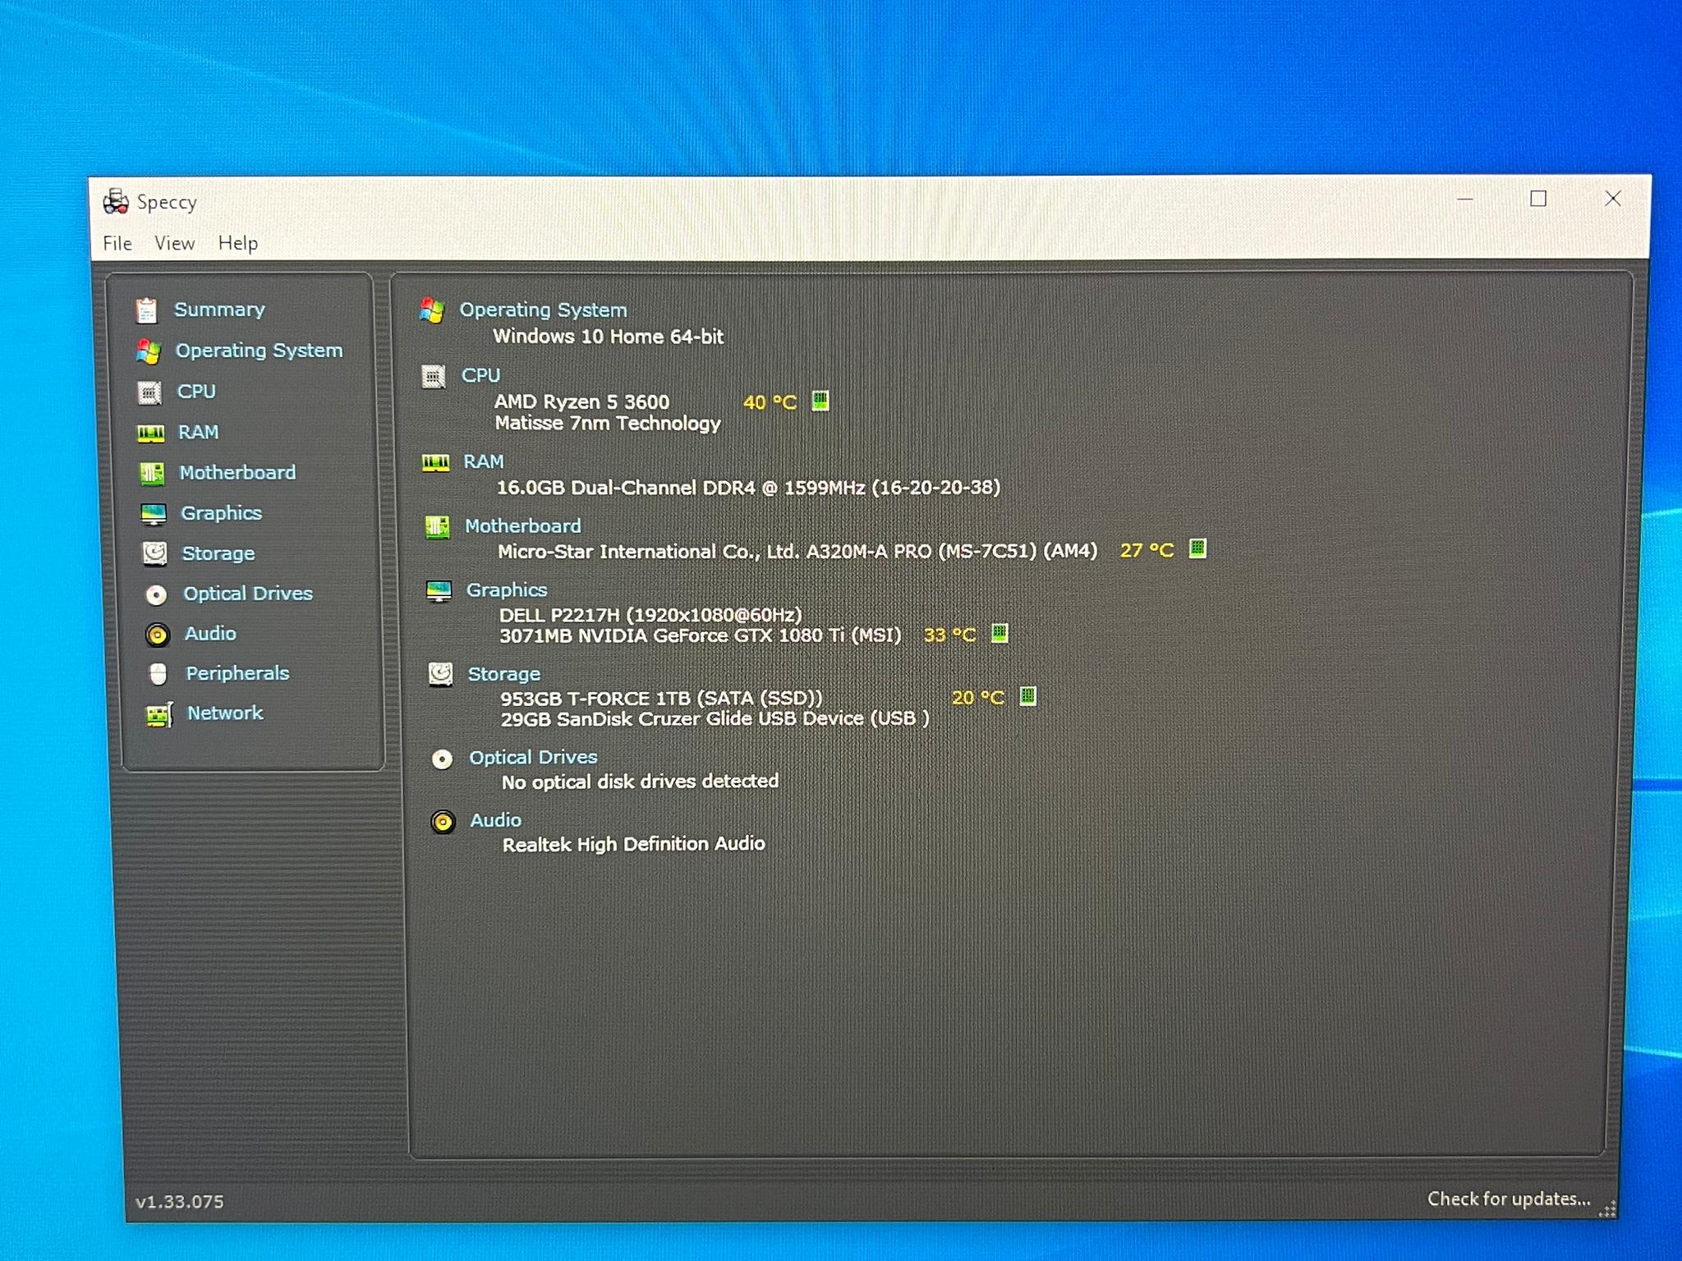Click the 953GB T-FORCE 1TB storage line

tap(661, 698)
